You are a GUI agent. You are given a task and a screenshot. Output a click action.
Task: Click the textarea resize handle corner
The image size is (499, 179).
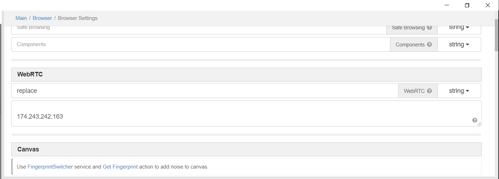(x=479, y=124)
